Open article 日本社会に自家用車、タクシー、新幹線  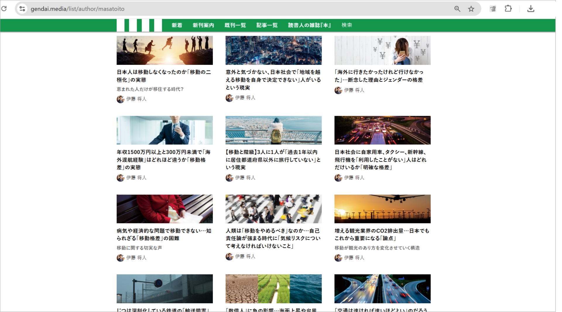pyautogui.click(x=381, y=160)
